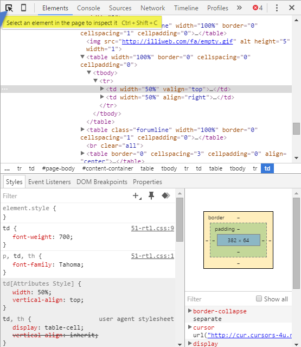Viewport: 301px width, 347px height.
Task: Select the DOM Breakpoints tab
Action: click(102, 182)
